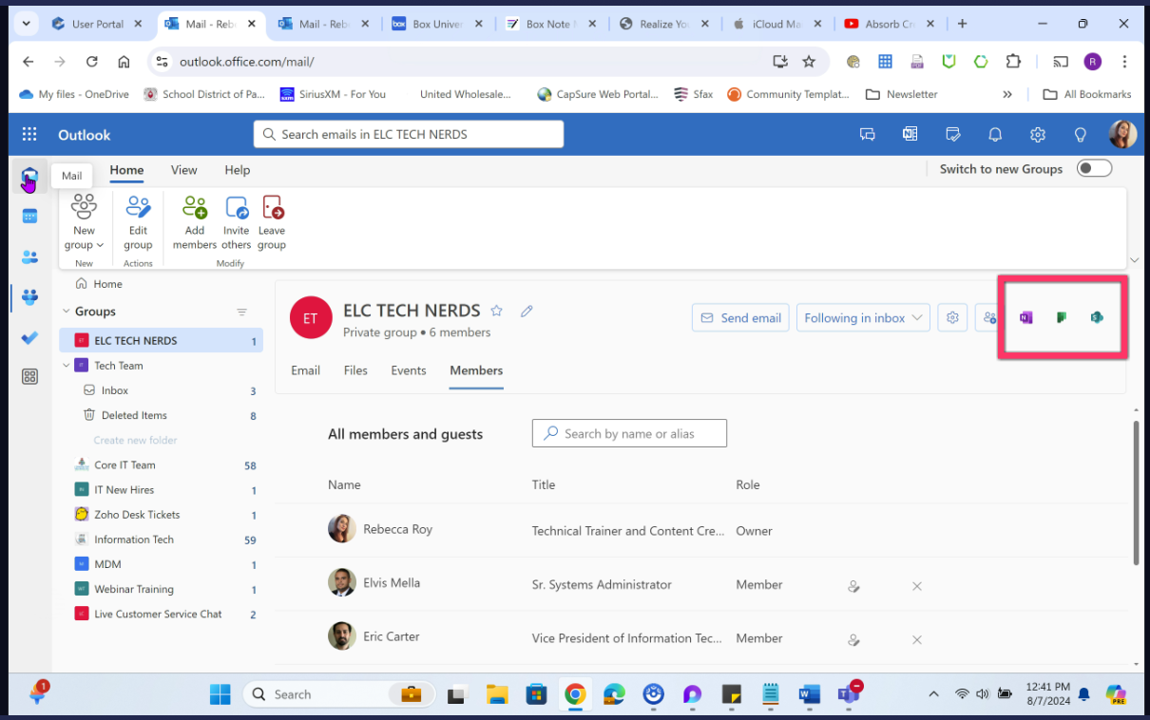Viewport: 1150px width, 720px height.
Task: Open the group's Email tab
Action: (x=305, y=370)
